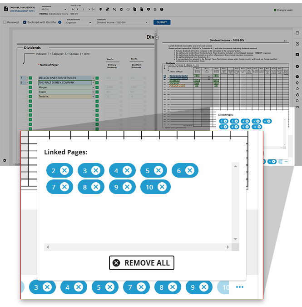Click the eraser toolbar icon
Viewport: 302px width, 307px height.
coord(108,10)
